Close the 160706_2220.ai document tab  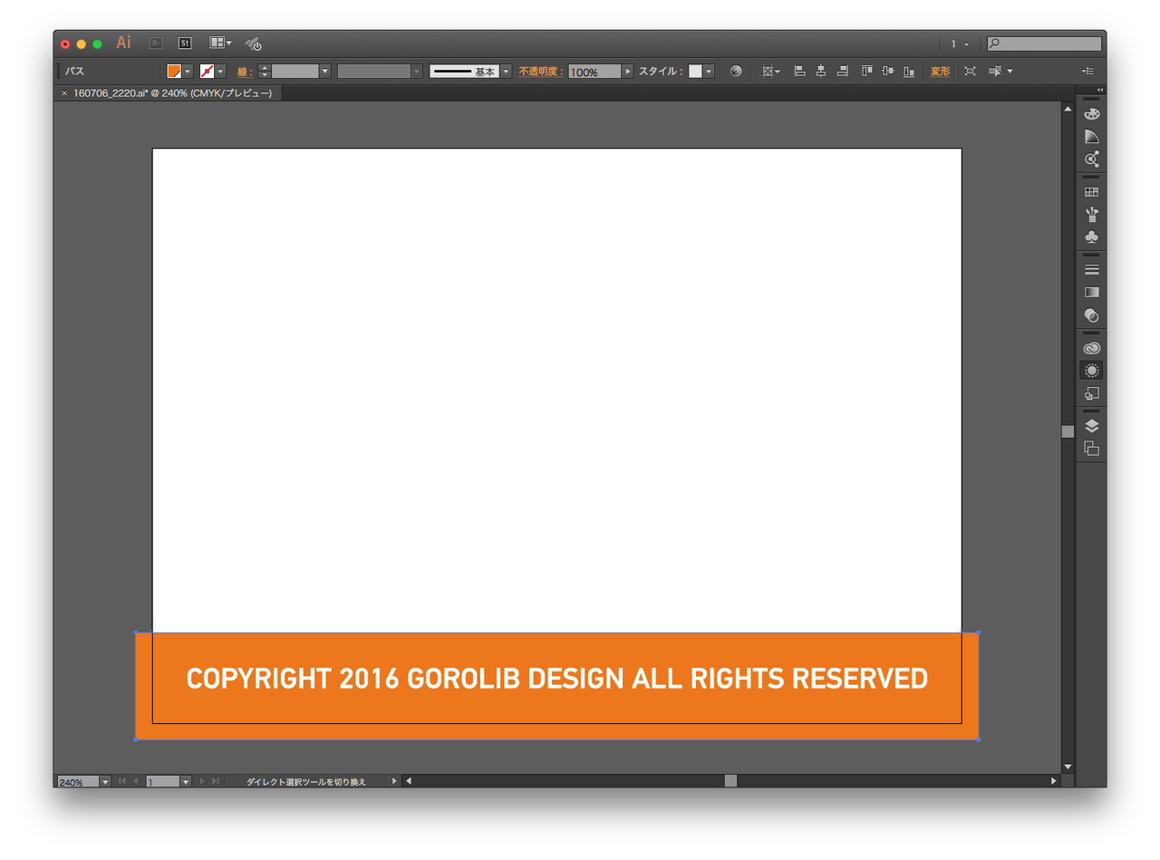[x=63, y=93]
